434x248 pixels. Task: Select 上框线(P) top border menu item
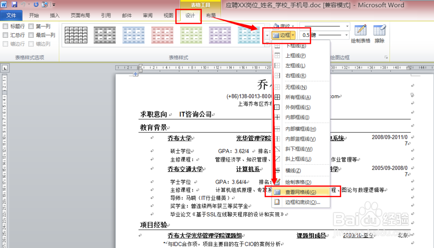pyautogui.click(x=301, y=56)
